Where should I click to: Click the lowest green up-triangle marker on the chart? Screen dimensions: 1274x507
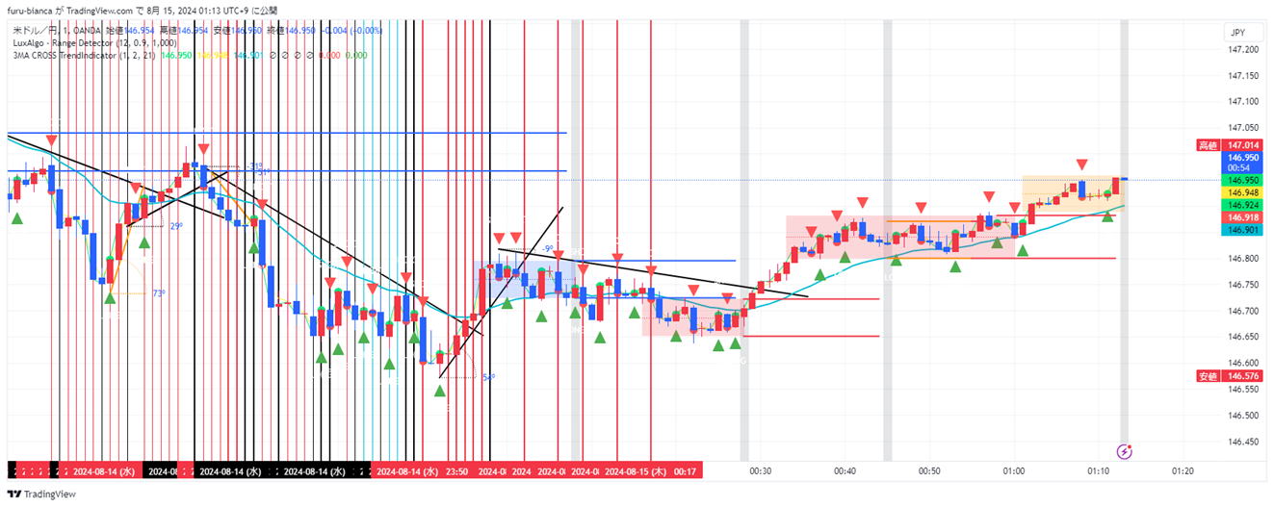tap(440, 392)
